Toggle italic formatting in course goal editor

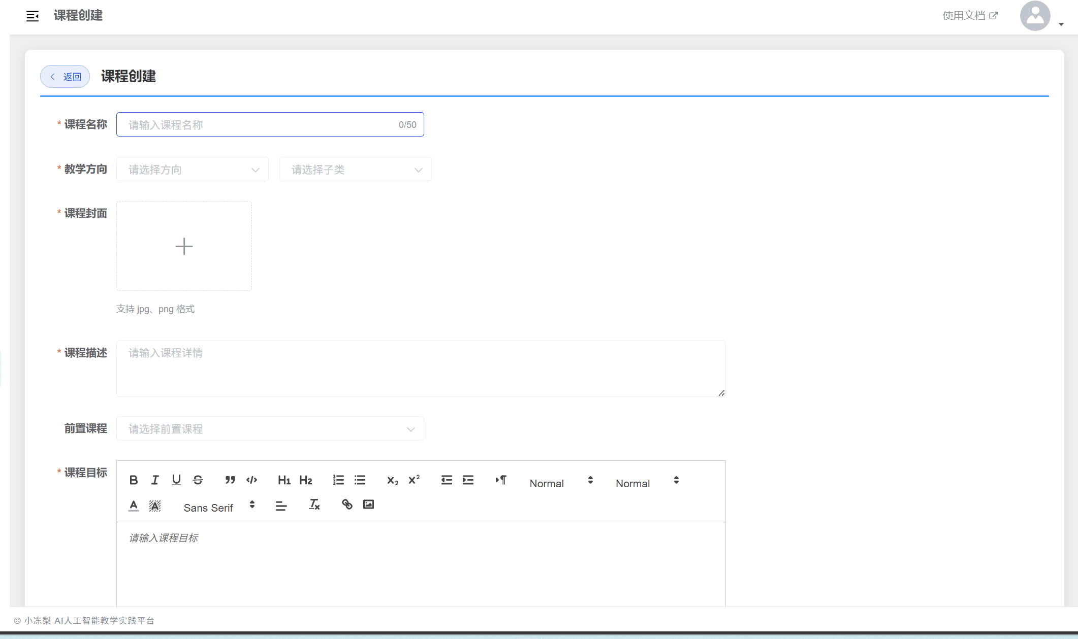coord(155,480)
